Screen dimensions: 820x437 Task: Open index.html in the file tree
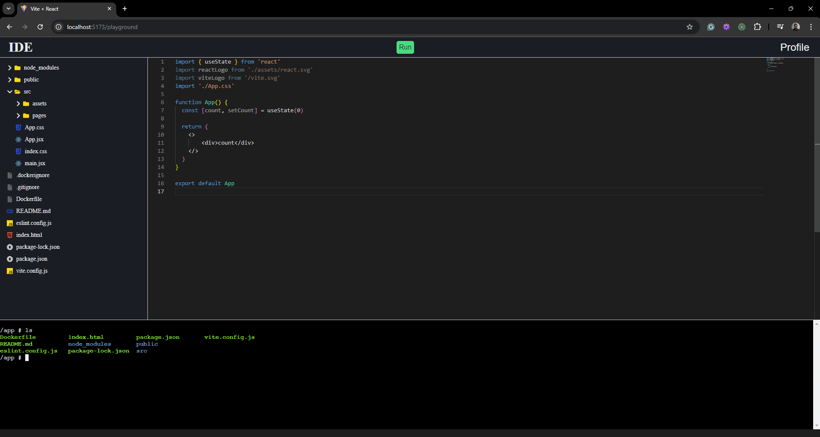29,235
